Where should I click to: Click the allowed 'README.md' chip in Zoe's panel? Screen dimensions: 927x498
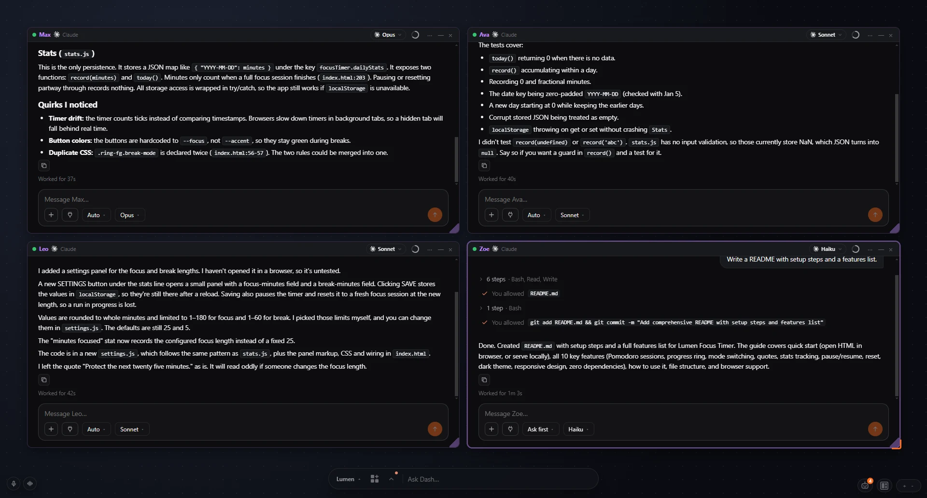click(x=544, y=293)
